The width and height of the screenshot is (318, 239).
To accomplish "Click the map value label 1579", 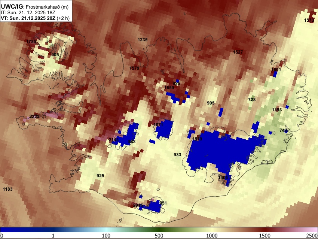I will 134,68.
